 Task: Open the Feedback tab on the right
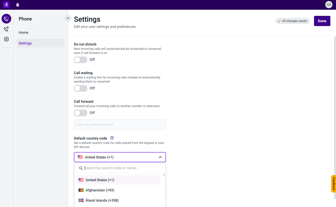click(333, 183)
